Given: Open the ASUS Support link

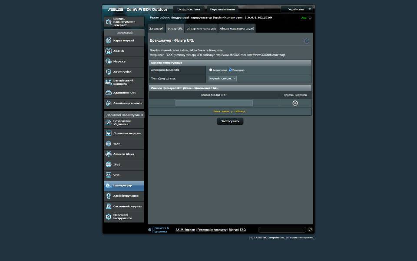Looking at the screenshot, I should [x=185, y=230].
